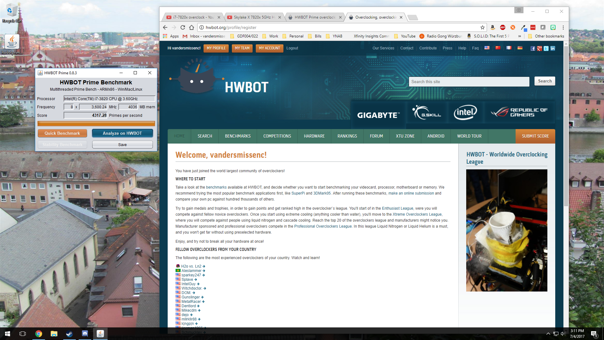Click Quick Benchmark in HWBOT Prime
604x340 pixels.
(x=62, y=133)
